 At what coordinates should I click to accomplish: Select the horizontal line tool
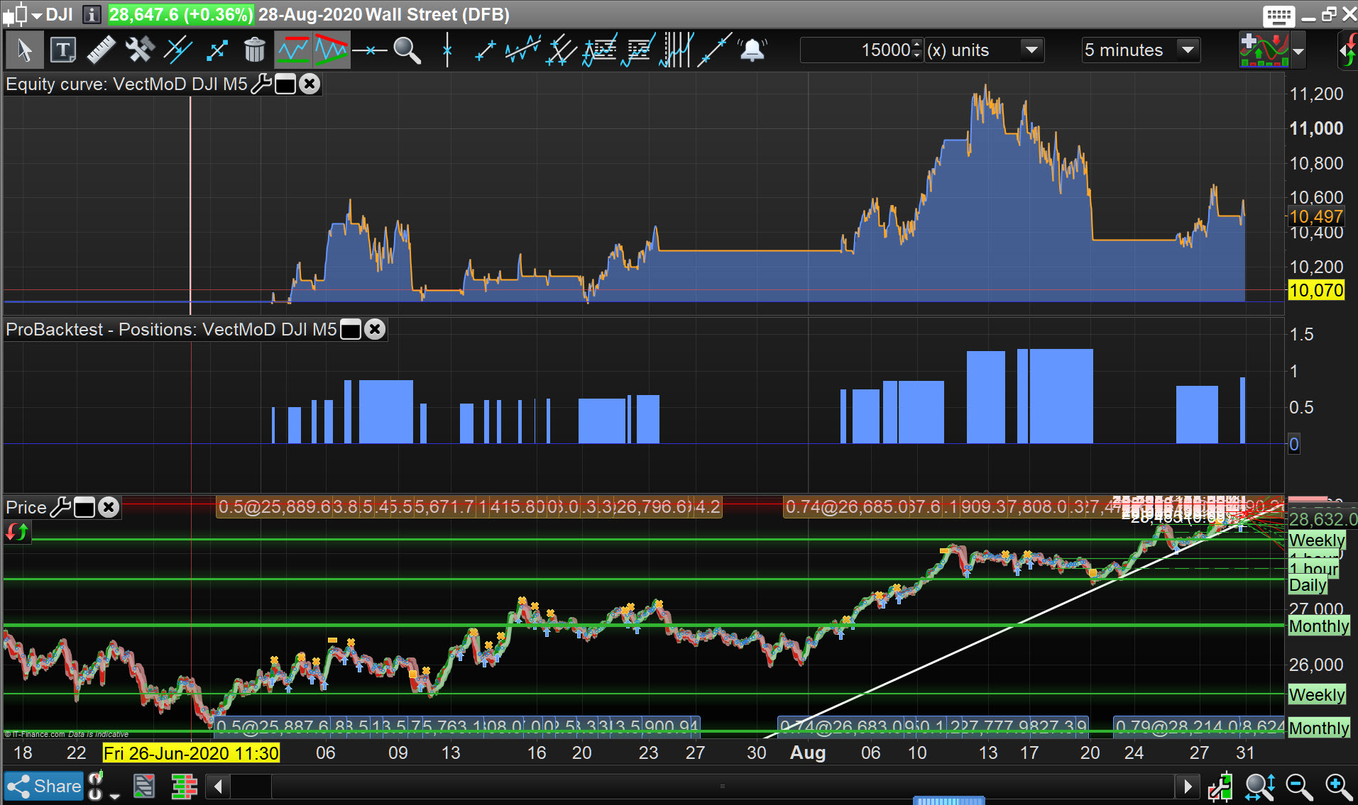pos(370,50)
